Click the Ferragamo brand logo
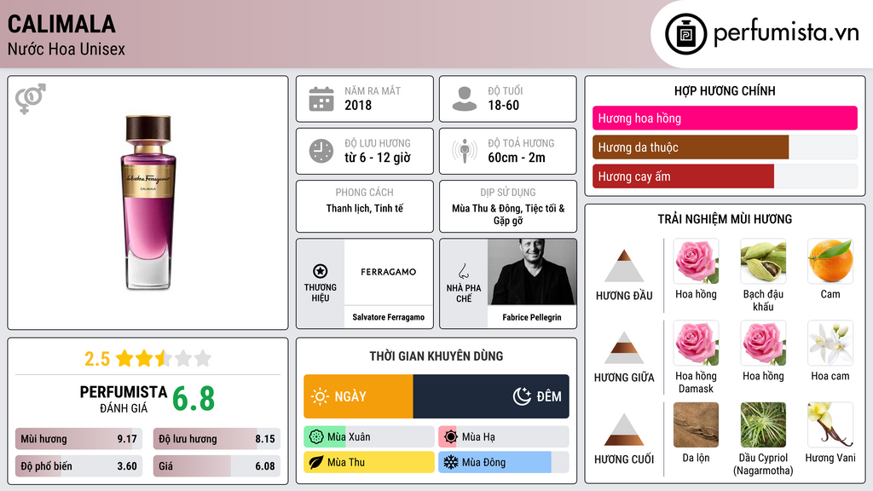The image size is (873, 491). pyautogui.click(x=388, y=272)
